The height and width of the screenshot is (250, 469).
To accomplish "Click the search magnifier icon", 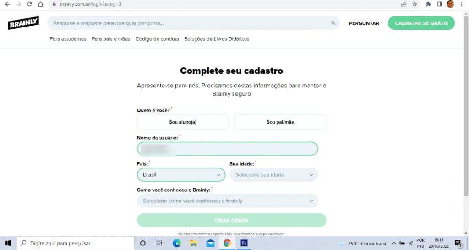I will click(x=333, y=23).
